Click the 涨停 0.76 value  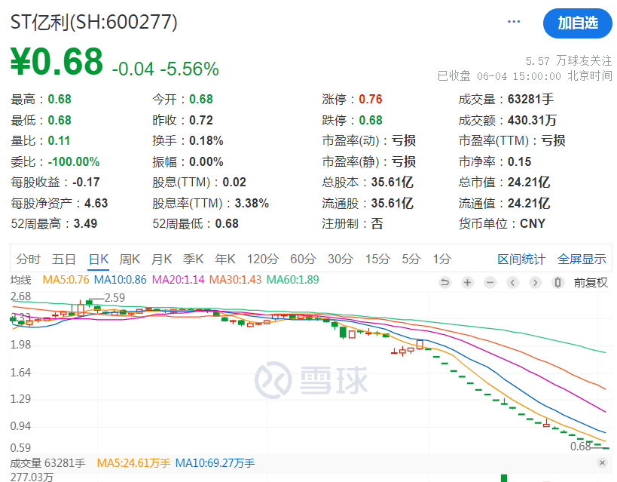click(371, 99)
